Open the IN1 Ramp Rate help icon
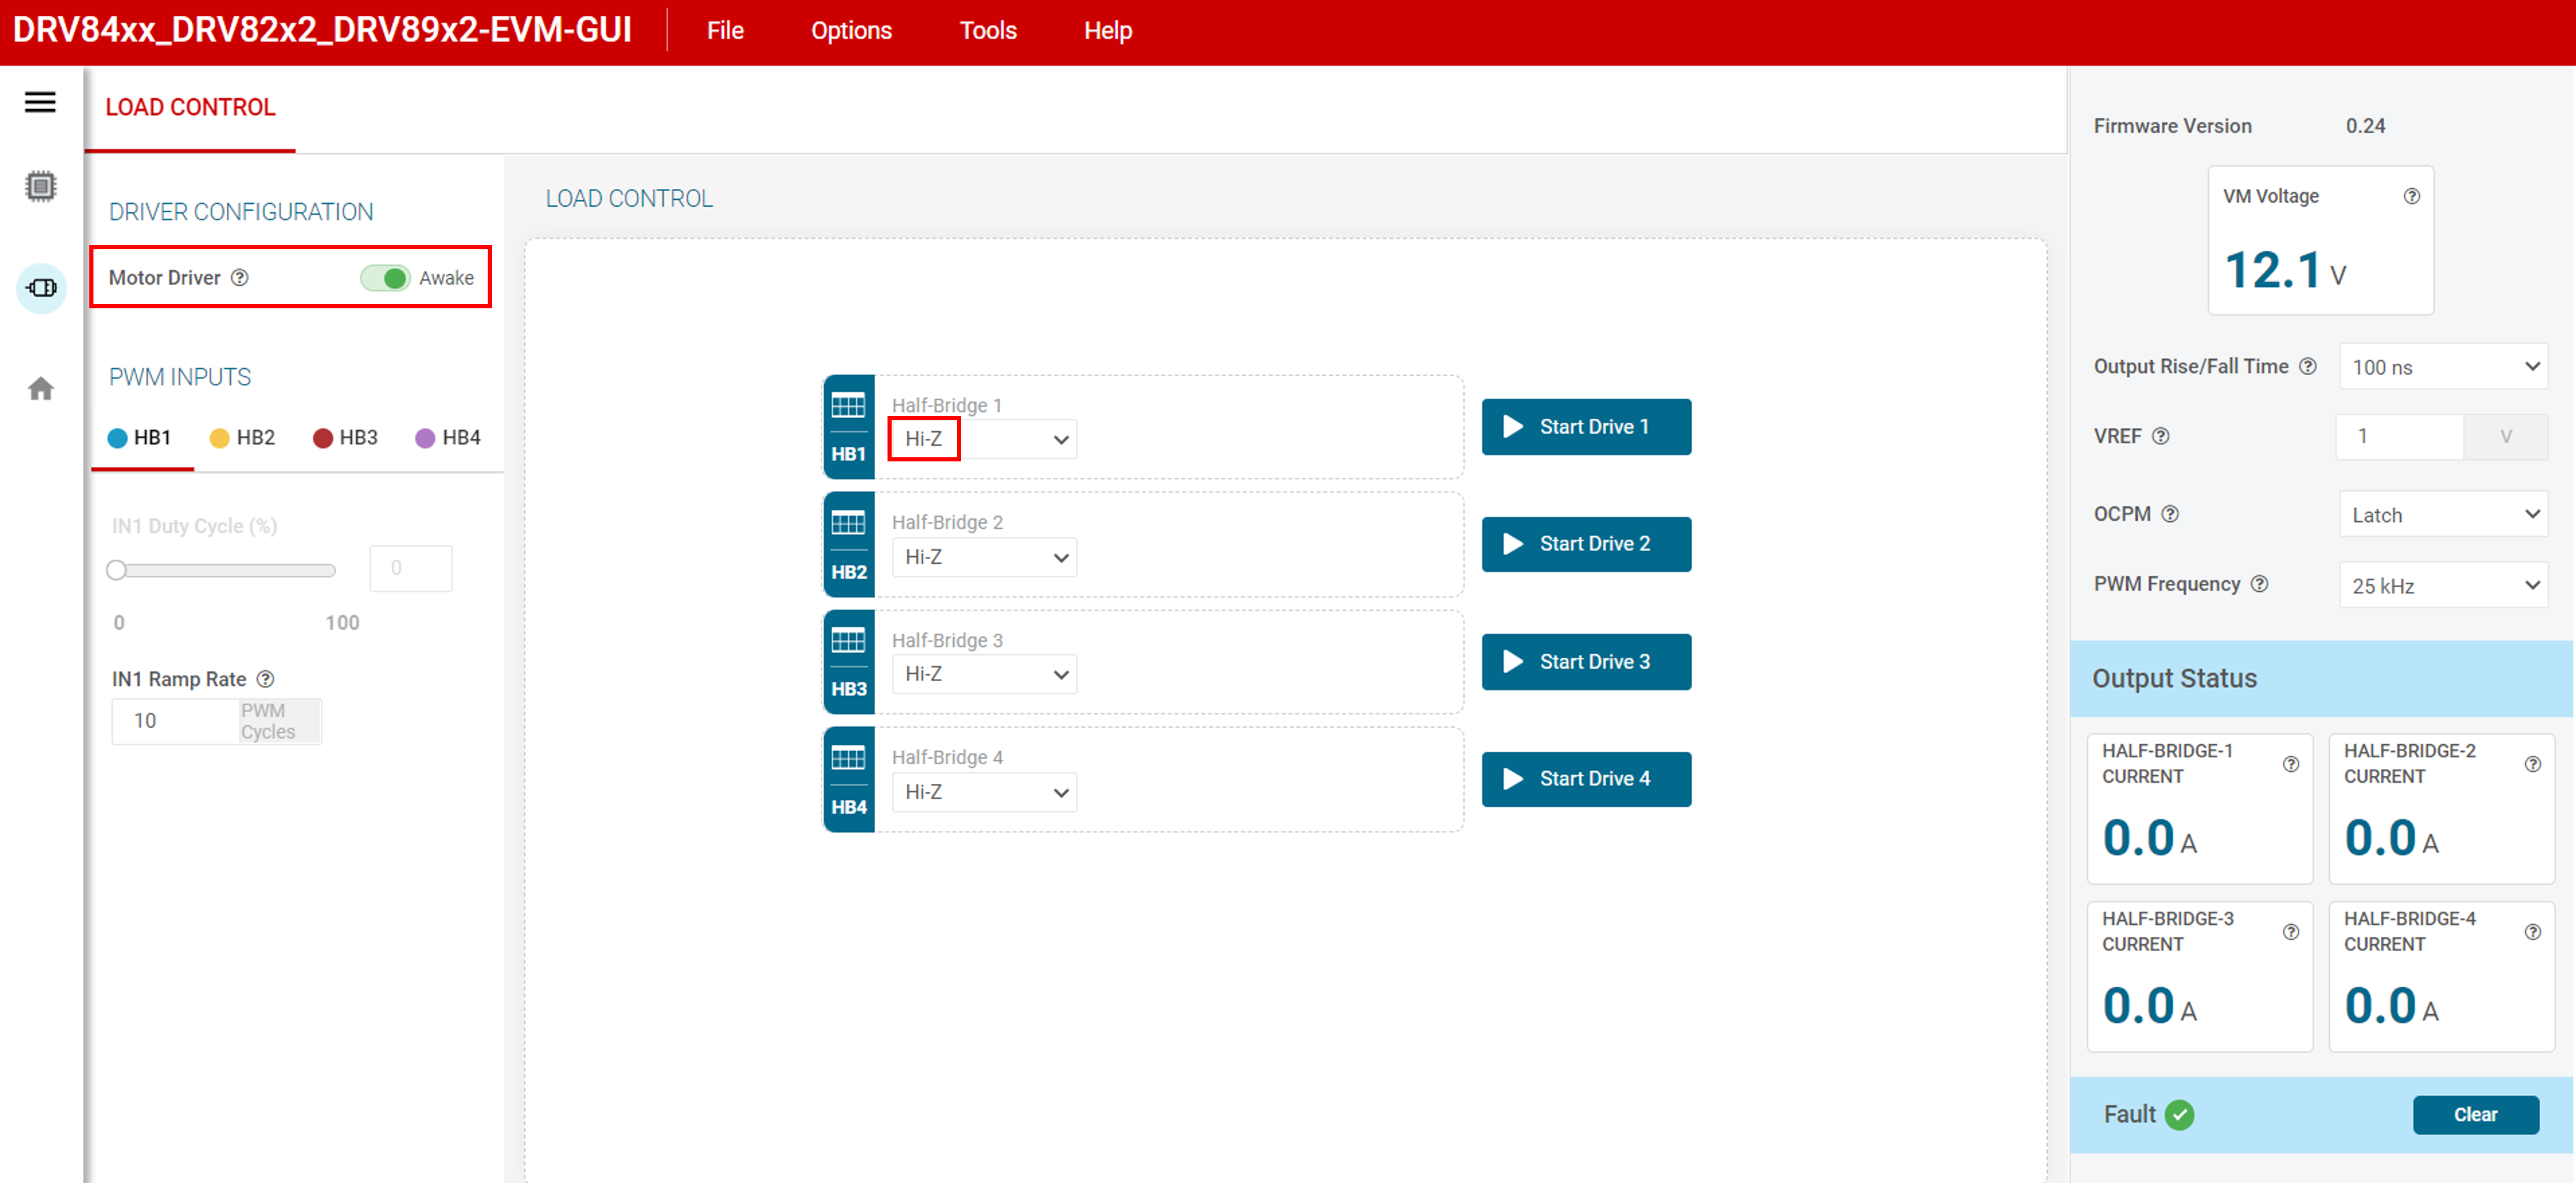Image resolution: width=2576 pixels, height=1183 pixels. [265, 680]
